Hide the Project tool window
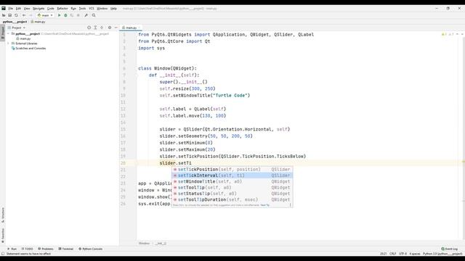 (x=116, y=28)
